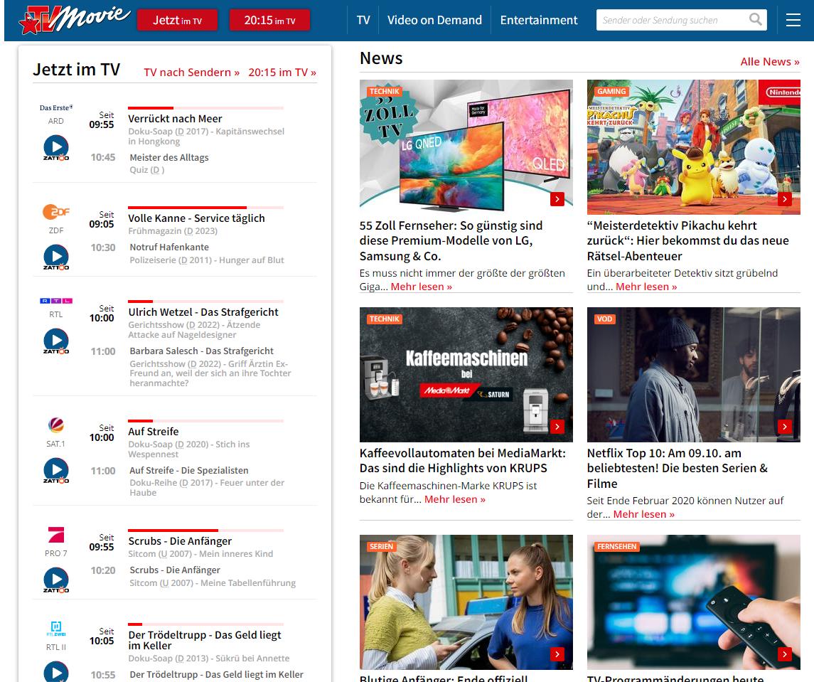Viewport: 814px width, 682px height.
Task: Open the TV navigation menu
Action: coord(363,20)
